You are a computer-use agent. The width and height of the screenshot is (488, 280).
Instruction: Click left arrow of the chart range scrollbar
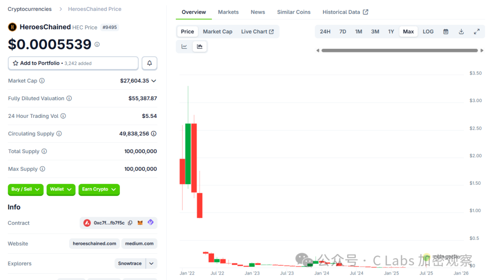tap(318, 51)
